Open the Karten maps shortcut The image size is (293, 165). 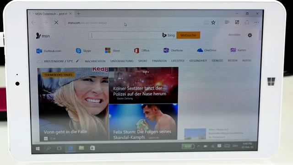238,50
